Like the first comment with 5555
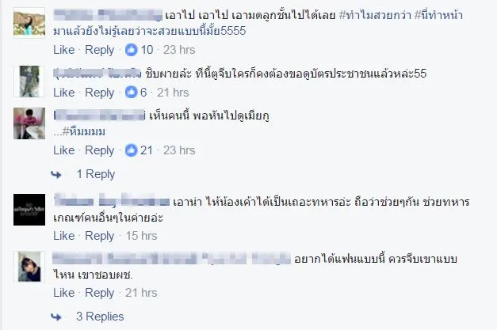The height and width of the screenshot is (330, 497). click(63, 50)
